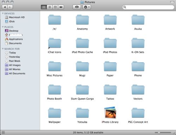Switch to list view mode
This screenshot has height=135, width=176.
pos(50,7)
